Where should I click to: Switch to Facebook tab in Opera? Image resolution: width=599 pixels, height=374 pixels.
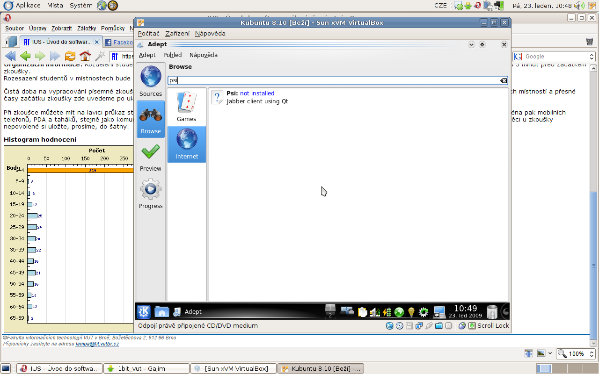click(118, 42)
